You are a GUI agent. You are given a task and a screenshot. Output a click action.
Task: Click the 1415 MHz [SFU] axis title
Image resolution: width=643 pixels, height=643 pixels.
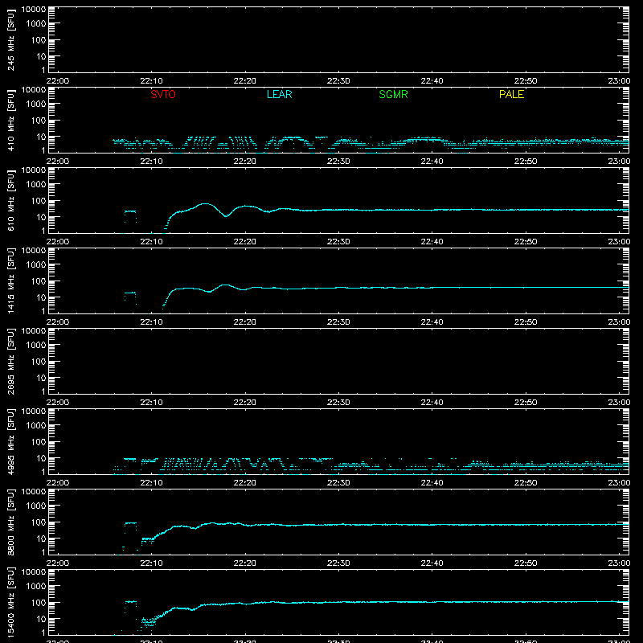tap(11, 281)
